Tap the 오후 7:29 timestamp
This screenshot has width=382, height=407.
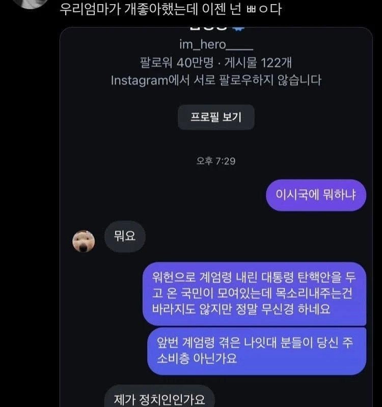click(216, 161)
